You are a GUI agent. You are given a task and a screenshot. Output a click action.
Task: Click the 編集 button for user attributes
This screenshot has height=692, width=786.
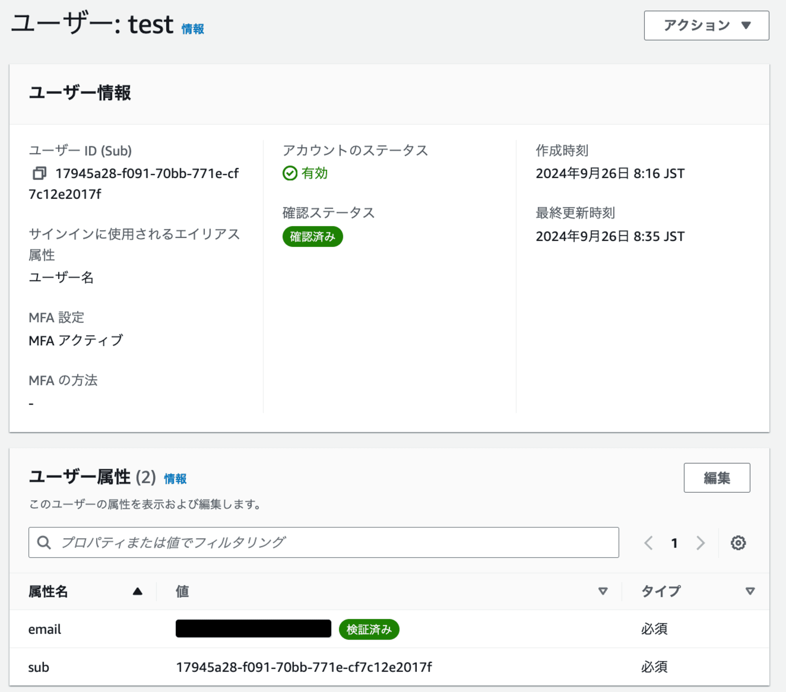[717, 477]
